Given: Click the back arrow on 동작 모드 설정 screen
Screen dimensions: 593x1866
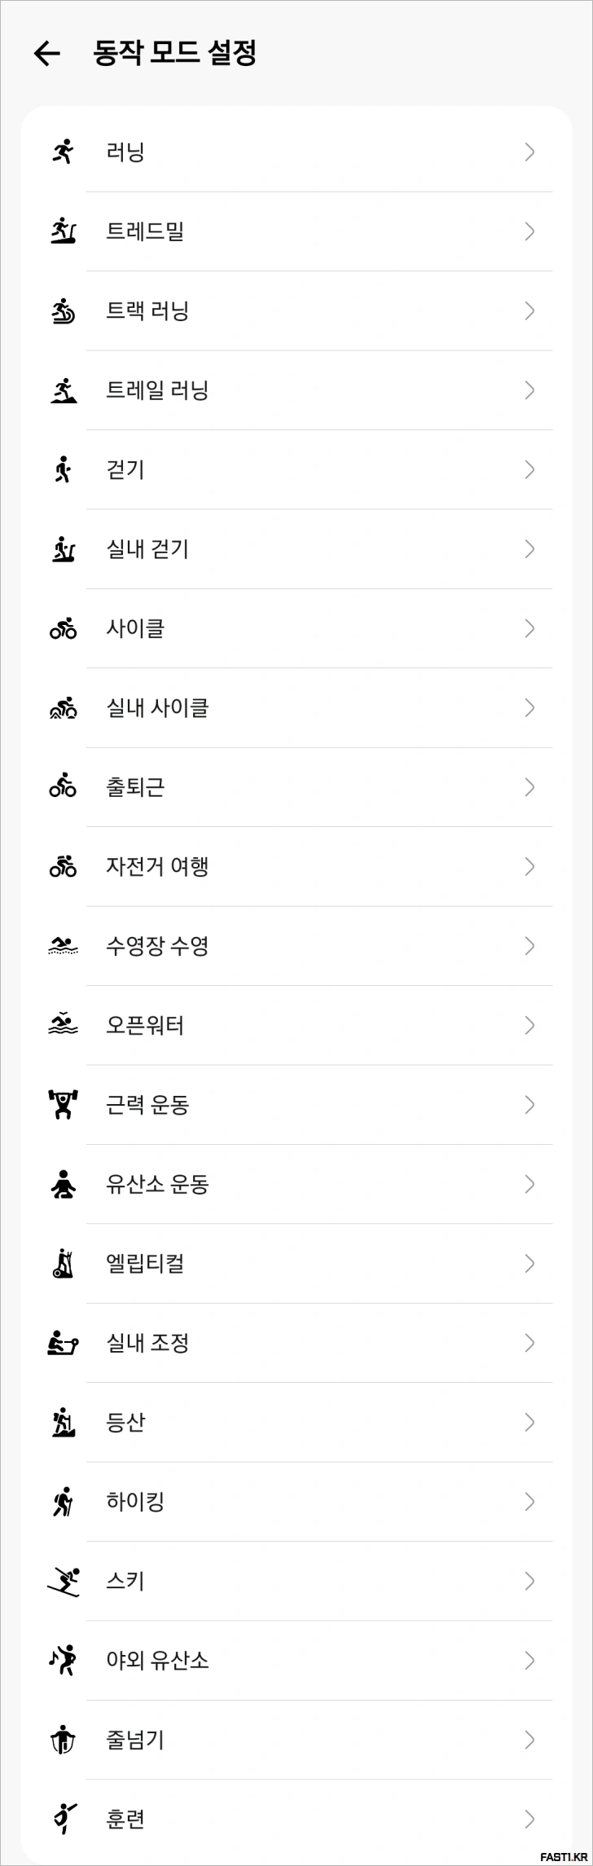Looking at the screenshot, I should 46,53.
